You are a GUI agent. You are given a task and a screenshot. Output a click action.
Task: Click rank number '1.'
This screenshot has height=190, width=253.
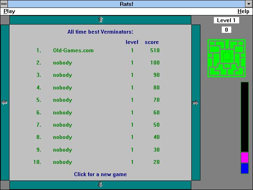pos(39,50)
